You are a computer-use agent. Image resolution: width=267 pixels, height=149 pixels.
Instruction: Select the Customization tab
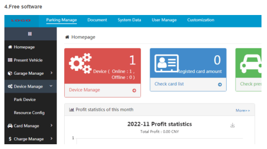201,20
